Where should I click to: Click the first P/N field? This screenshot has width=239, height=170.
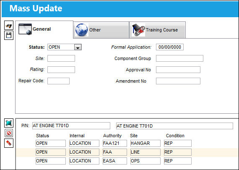coord(71,126)
